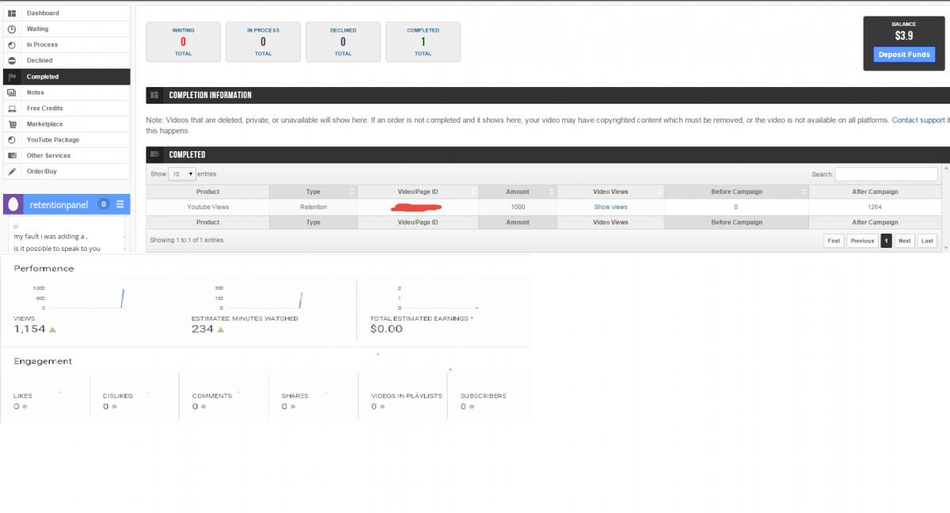Select chat message 'my fault i was adding a'
Viewport: 950px width, 513px height.
[x=50, y=236]
